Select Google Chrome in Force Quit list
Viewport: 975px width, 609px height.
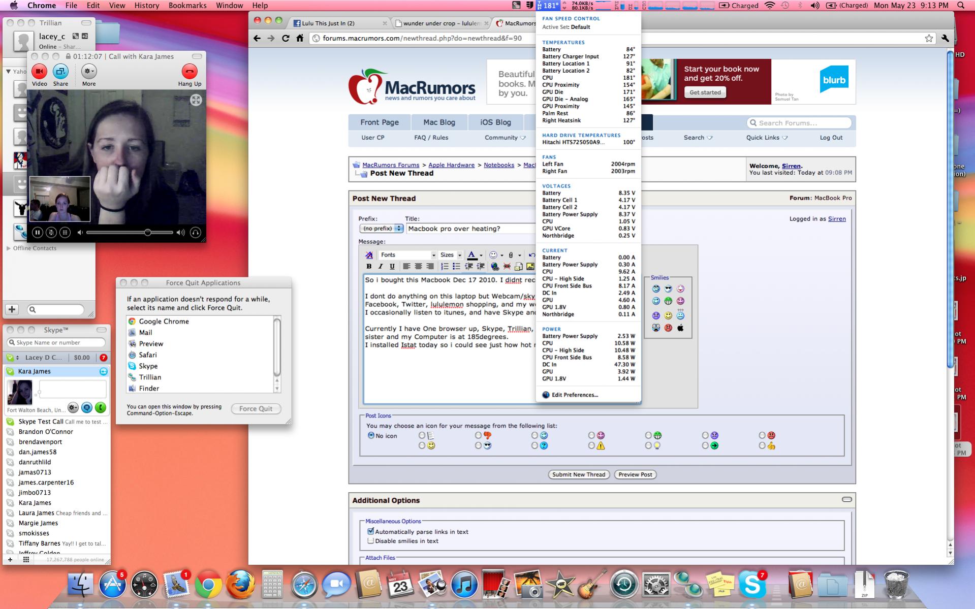[x=200, y=322]
